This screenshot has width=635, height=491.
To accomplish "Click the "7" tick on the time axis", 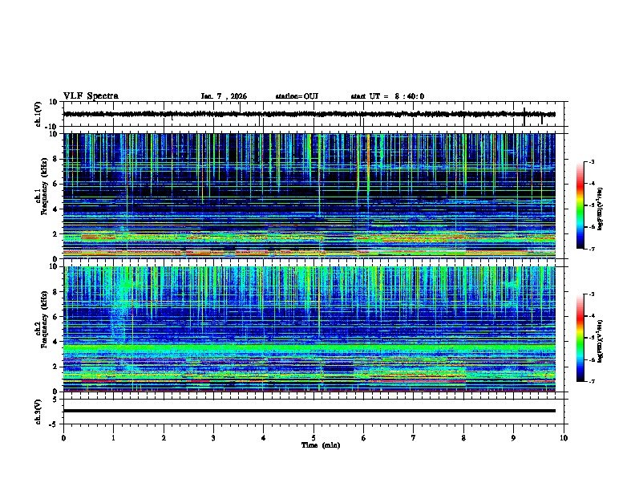I will coord(414,438).
